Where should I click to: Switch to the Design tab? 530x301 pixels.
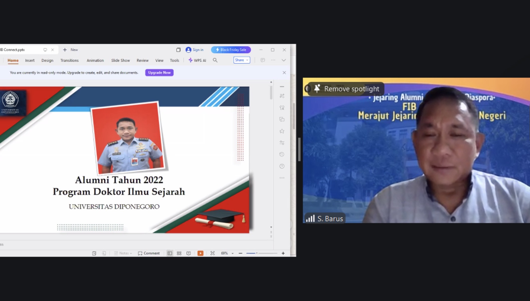[x=47, y=60]
